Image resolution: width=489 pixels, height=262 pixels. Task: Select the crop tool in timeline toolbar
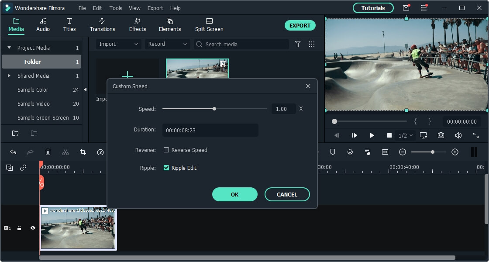(83, 152)
